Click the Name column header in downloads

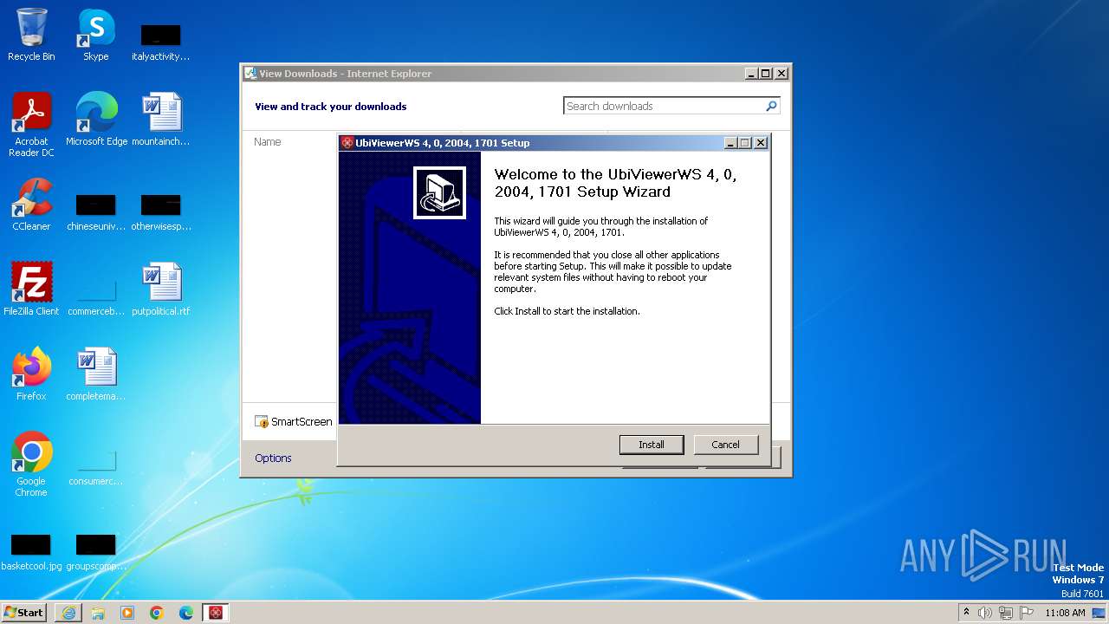pyautogui.click(x=268, y=141)
